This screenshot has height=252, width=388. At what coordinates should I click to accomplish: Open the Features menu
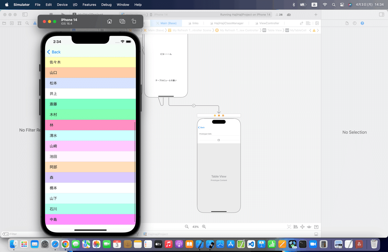pos(89,5)
